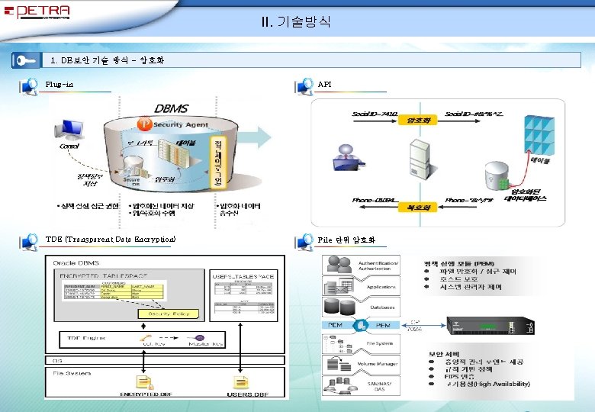Click the SocialID=7410 plaintext label
595x412 pixels.
point(375,114)
